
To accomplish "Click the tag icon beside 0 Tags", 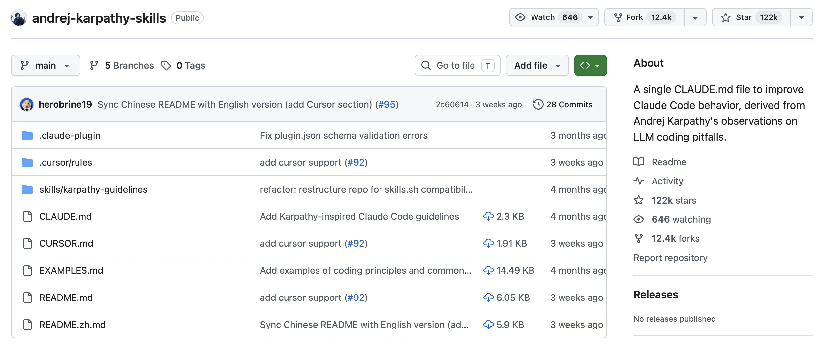I will pos(166,65).
